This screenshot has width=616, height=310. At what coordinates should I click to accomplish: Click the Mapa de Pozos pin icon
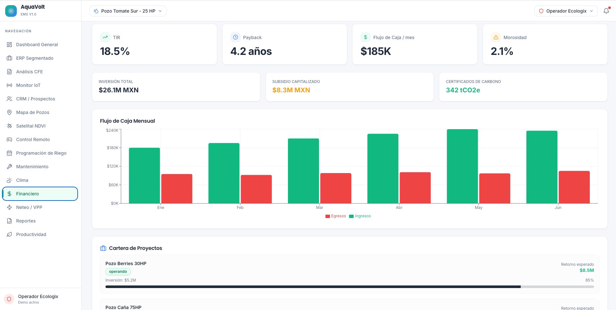point(9,112)
